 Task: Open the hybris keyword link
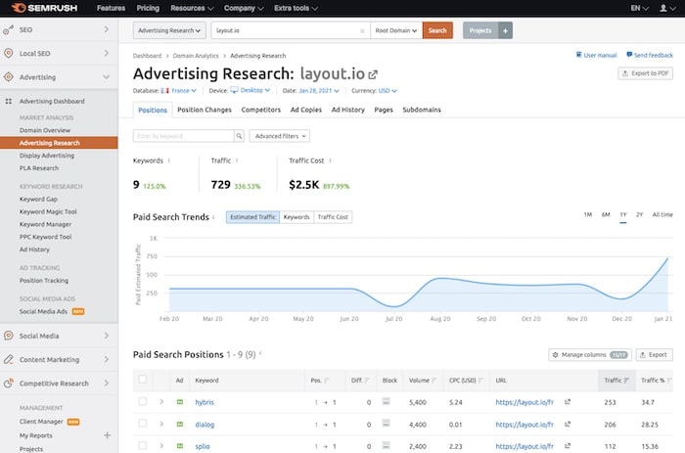205,402
